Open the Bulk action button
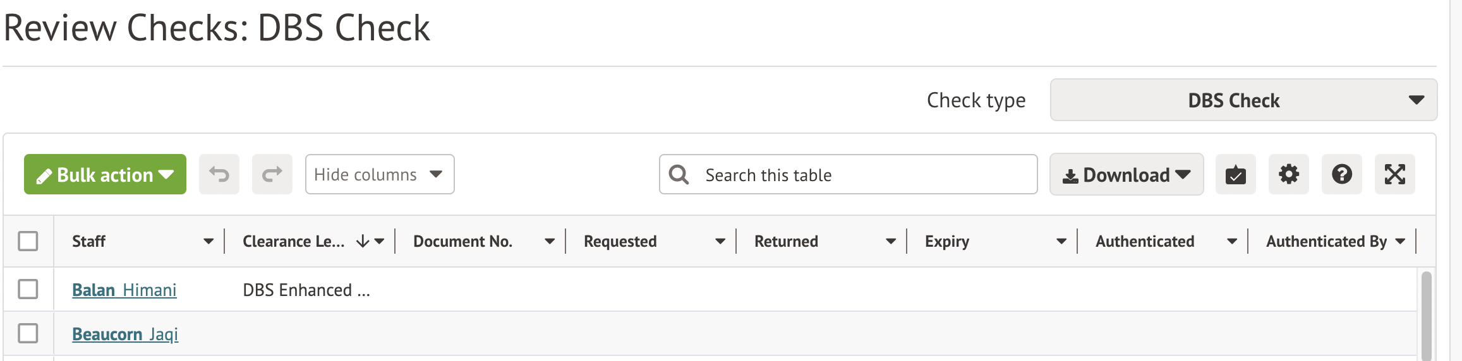 pos(105,174)
